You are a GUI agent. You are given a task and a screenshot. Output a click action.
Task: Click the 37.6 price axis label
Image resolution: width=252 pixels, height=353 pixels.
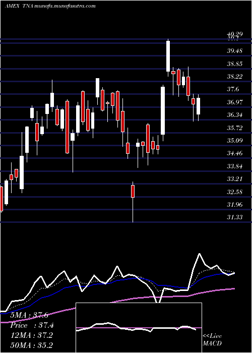(x=233, y=89)
